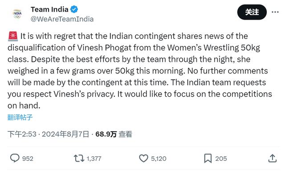
Task: Bookmark this post
Action: point(208,158)
